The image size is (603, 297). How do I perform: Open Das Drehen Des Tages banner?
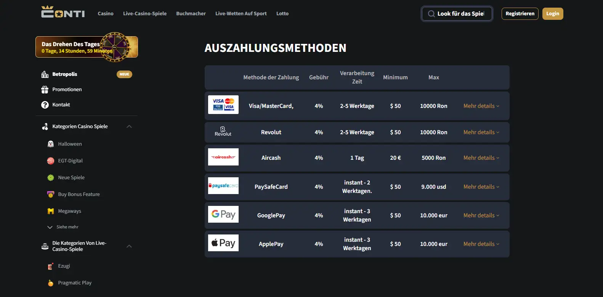[87, 47]
